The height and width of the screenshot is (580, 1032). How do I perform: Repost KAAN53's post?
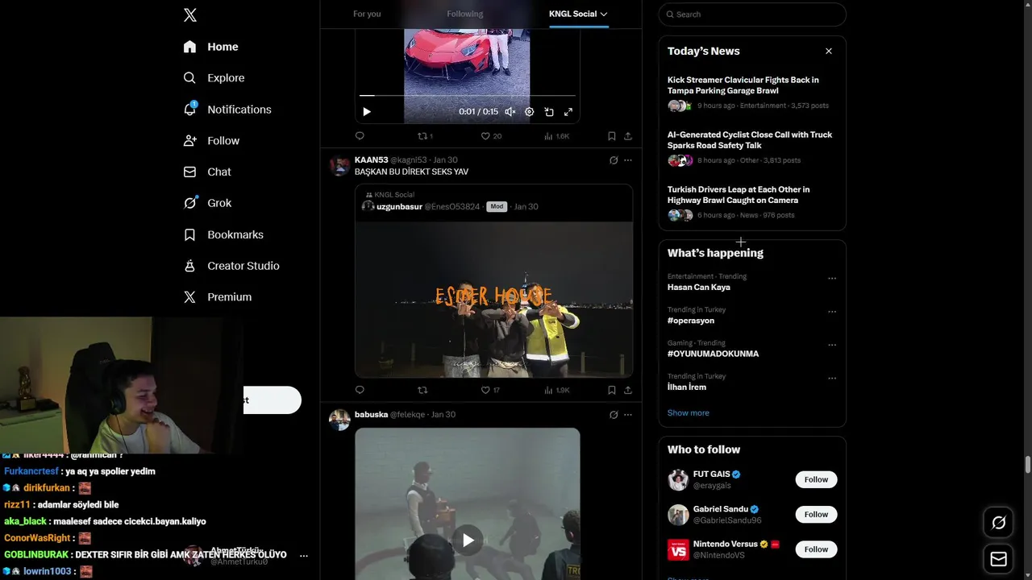point(422,390)
